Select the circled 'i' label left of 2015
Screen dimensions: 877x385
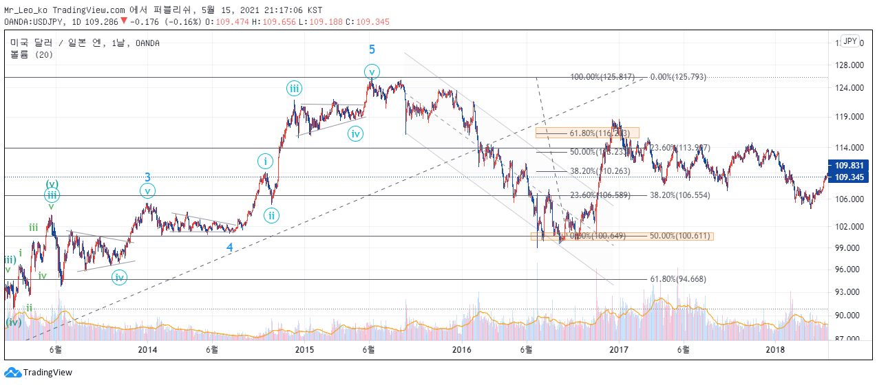(265, 162)
